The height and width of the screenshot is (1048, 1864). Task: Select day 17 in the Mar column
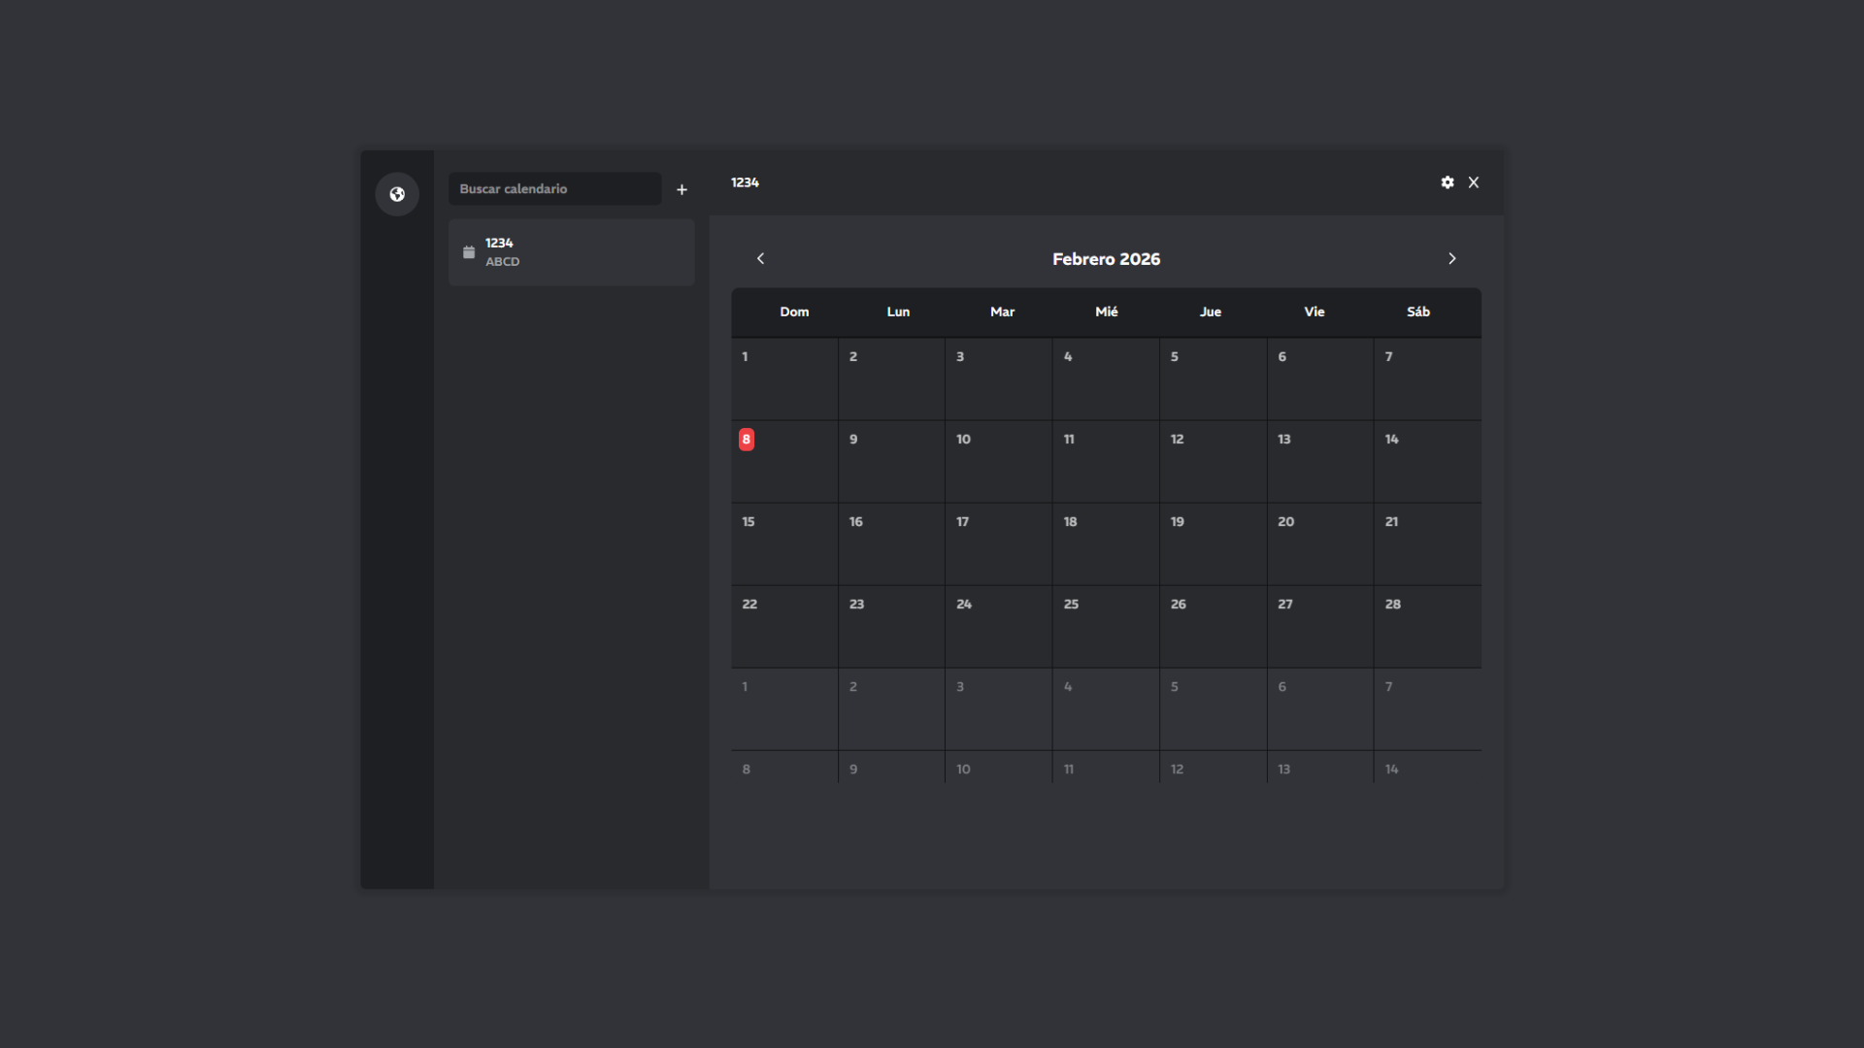pos(998,544)
